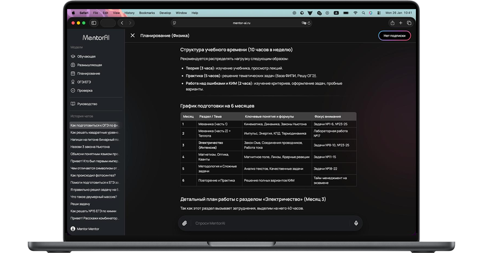Select the Размышляющая model
This screenshot has width=483, height=253.
tap(89, 65)
